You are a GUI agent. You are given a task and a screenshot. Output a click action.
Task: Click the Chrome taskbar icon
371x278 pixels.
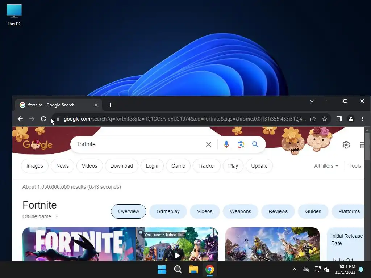point(210,269)
